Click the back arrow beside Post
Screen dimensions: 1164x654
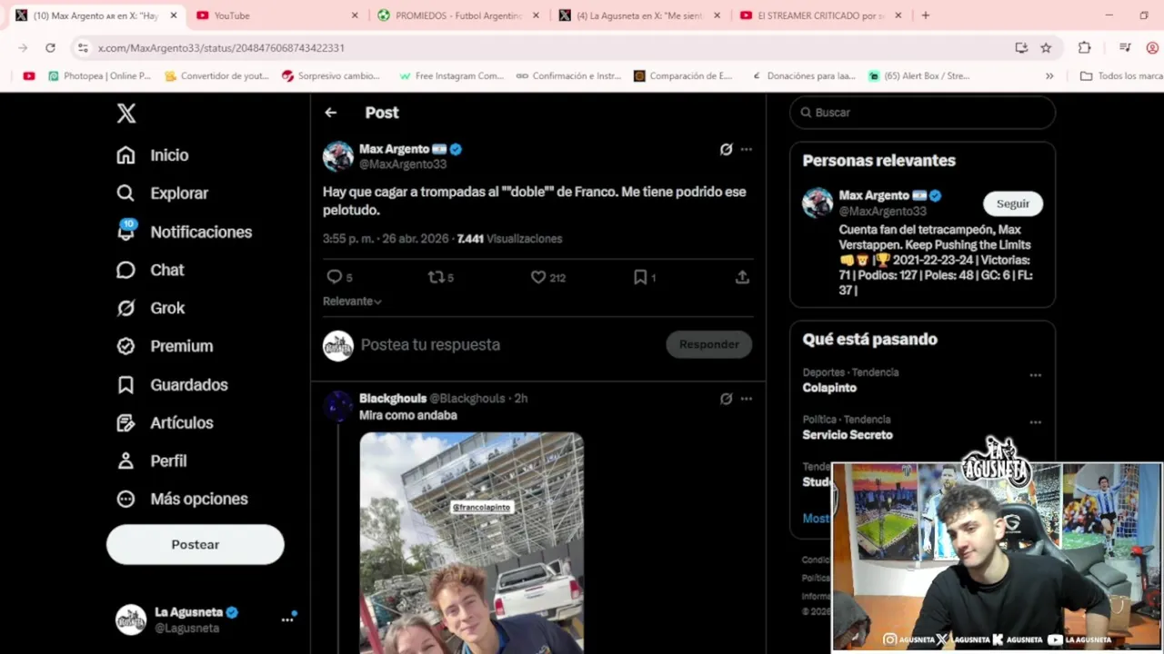(331, 113)
